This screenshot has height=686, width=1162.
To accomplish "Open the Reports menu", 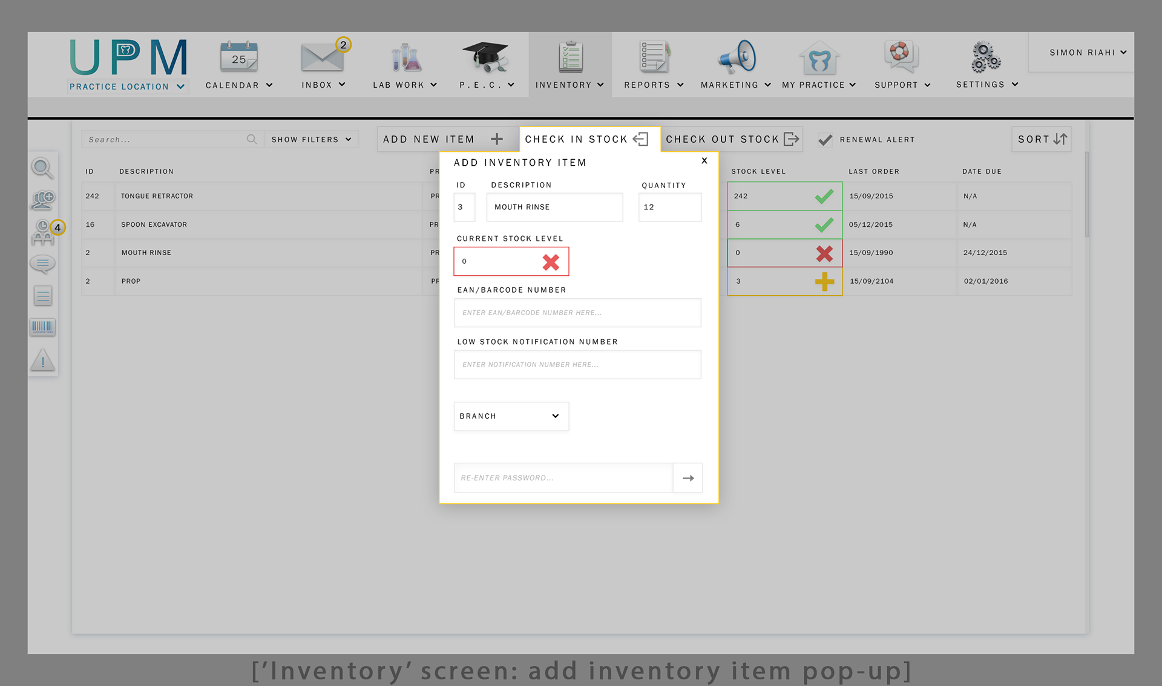I will 654,64.
